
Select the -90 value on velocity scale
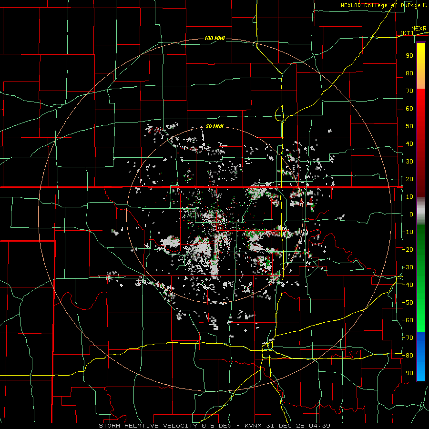point(408,373)
